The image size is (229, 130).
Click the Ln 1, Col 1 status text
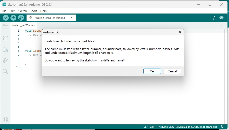150,127
